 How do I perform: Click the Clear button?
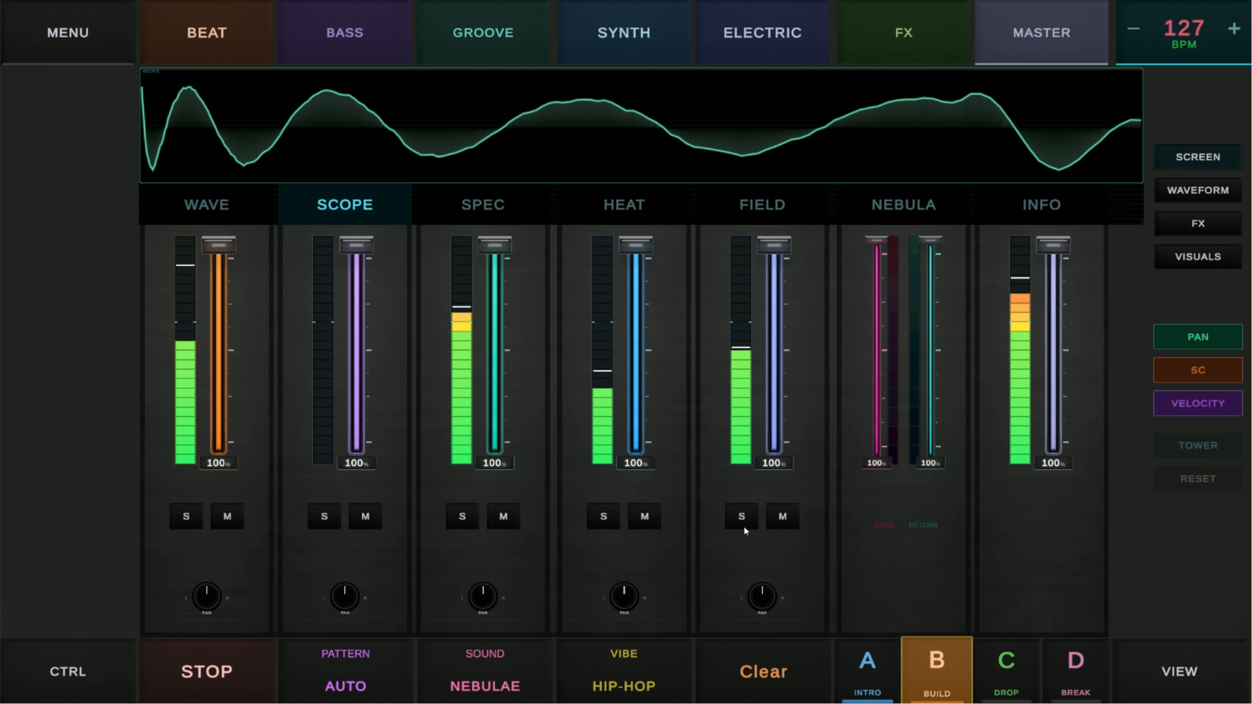(763, 671)
